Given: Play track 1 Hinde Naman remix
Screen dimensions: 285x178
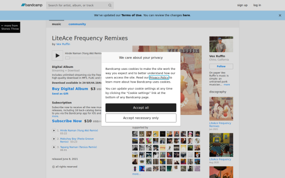Looking at the screenshot, I should click(54, 131).
